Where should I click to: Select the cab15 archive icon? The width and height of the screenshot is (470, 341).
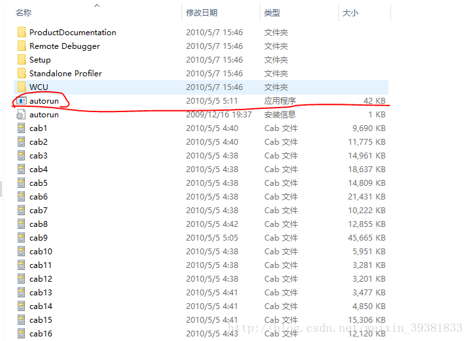[22, 320]
